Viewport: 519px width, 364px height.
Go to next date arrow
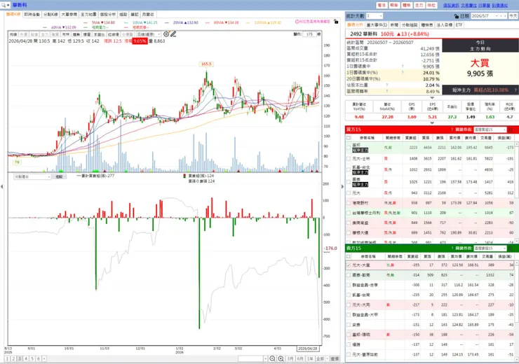(506, 16)
